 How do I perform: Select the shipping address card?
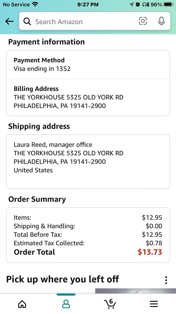coord(88,161)
